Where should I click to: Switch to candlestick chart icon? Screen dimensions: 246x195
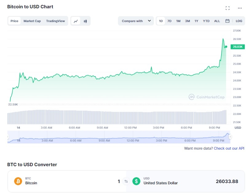85,21
